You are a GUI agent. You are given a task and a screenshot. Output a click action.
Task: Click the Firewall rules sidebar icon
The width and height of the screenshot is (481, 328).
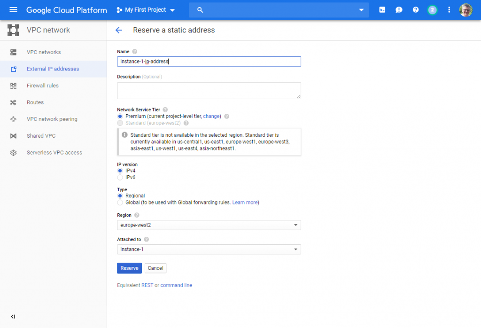13,86
